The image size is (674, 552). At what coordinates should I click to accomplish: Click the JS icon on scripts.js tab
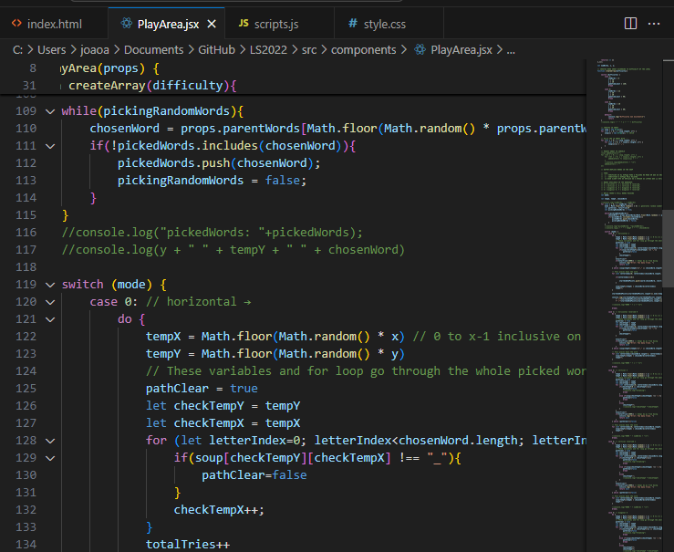click(244, 23)
